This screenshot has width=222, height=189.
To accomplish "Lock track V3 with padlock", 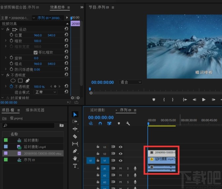I will [98, 146].
